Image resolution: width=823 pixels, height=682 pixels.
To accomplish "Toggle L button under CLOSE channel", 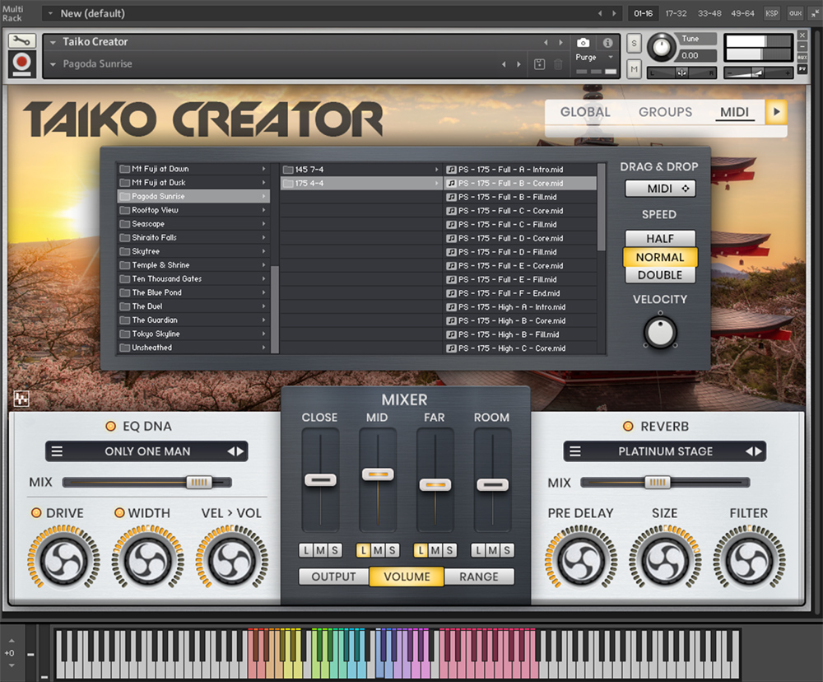I will (x=306, y=550).
